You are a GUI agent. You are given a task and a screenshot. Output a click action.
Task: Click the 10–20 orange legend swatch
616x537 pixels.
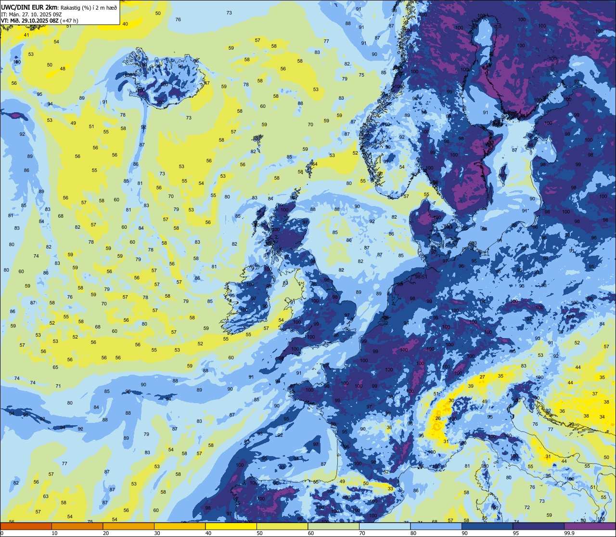77,526
